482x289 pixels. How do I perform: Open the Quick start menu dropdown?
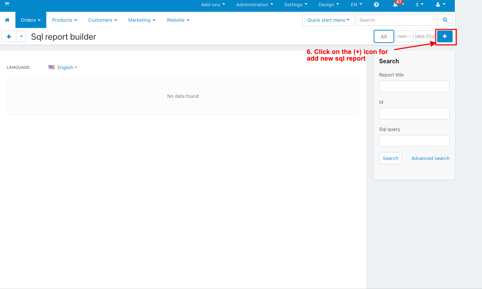pos(328,20)
